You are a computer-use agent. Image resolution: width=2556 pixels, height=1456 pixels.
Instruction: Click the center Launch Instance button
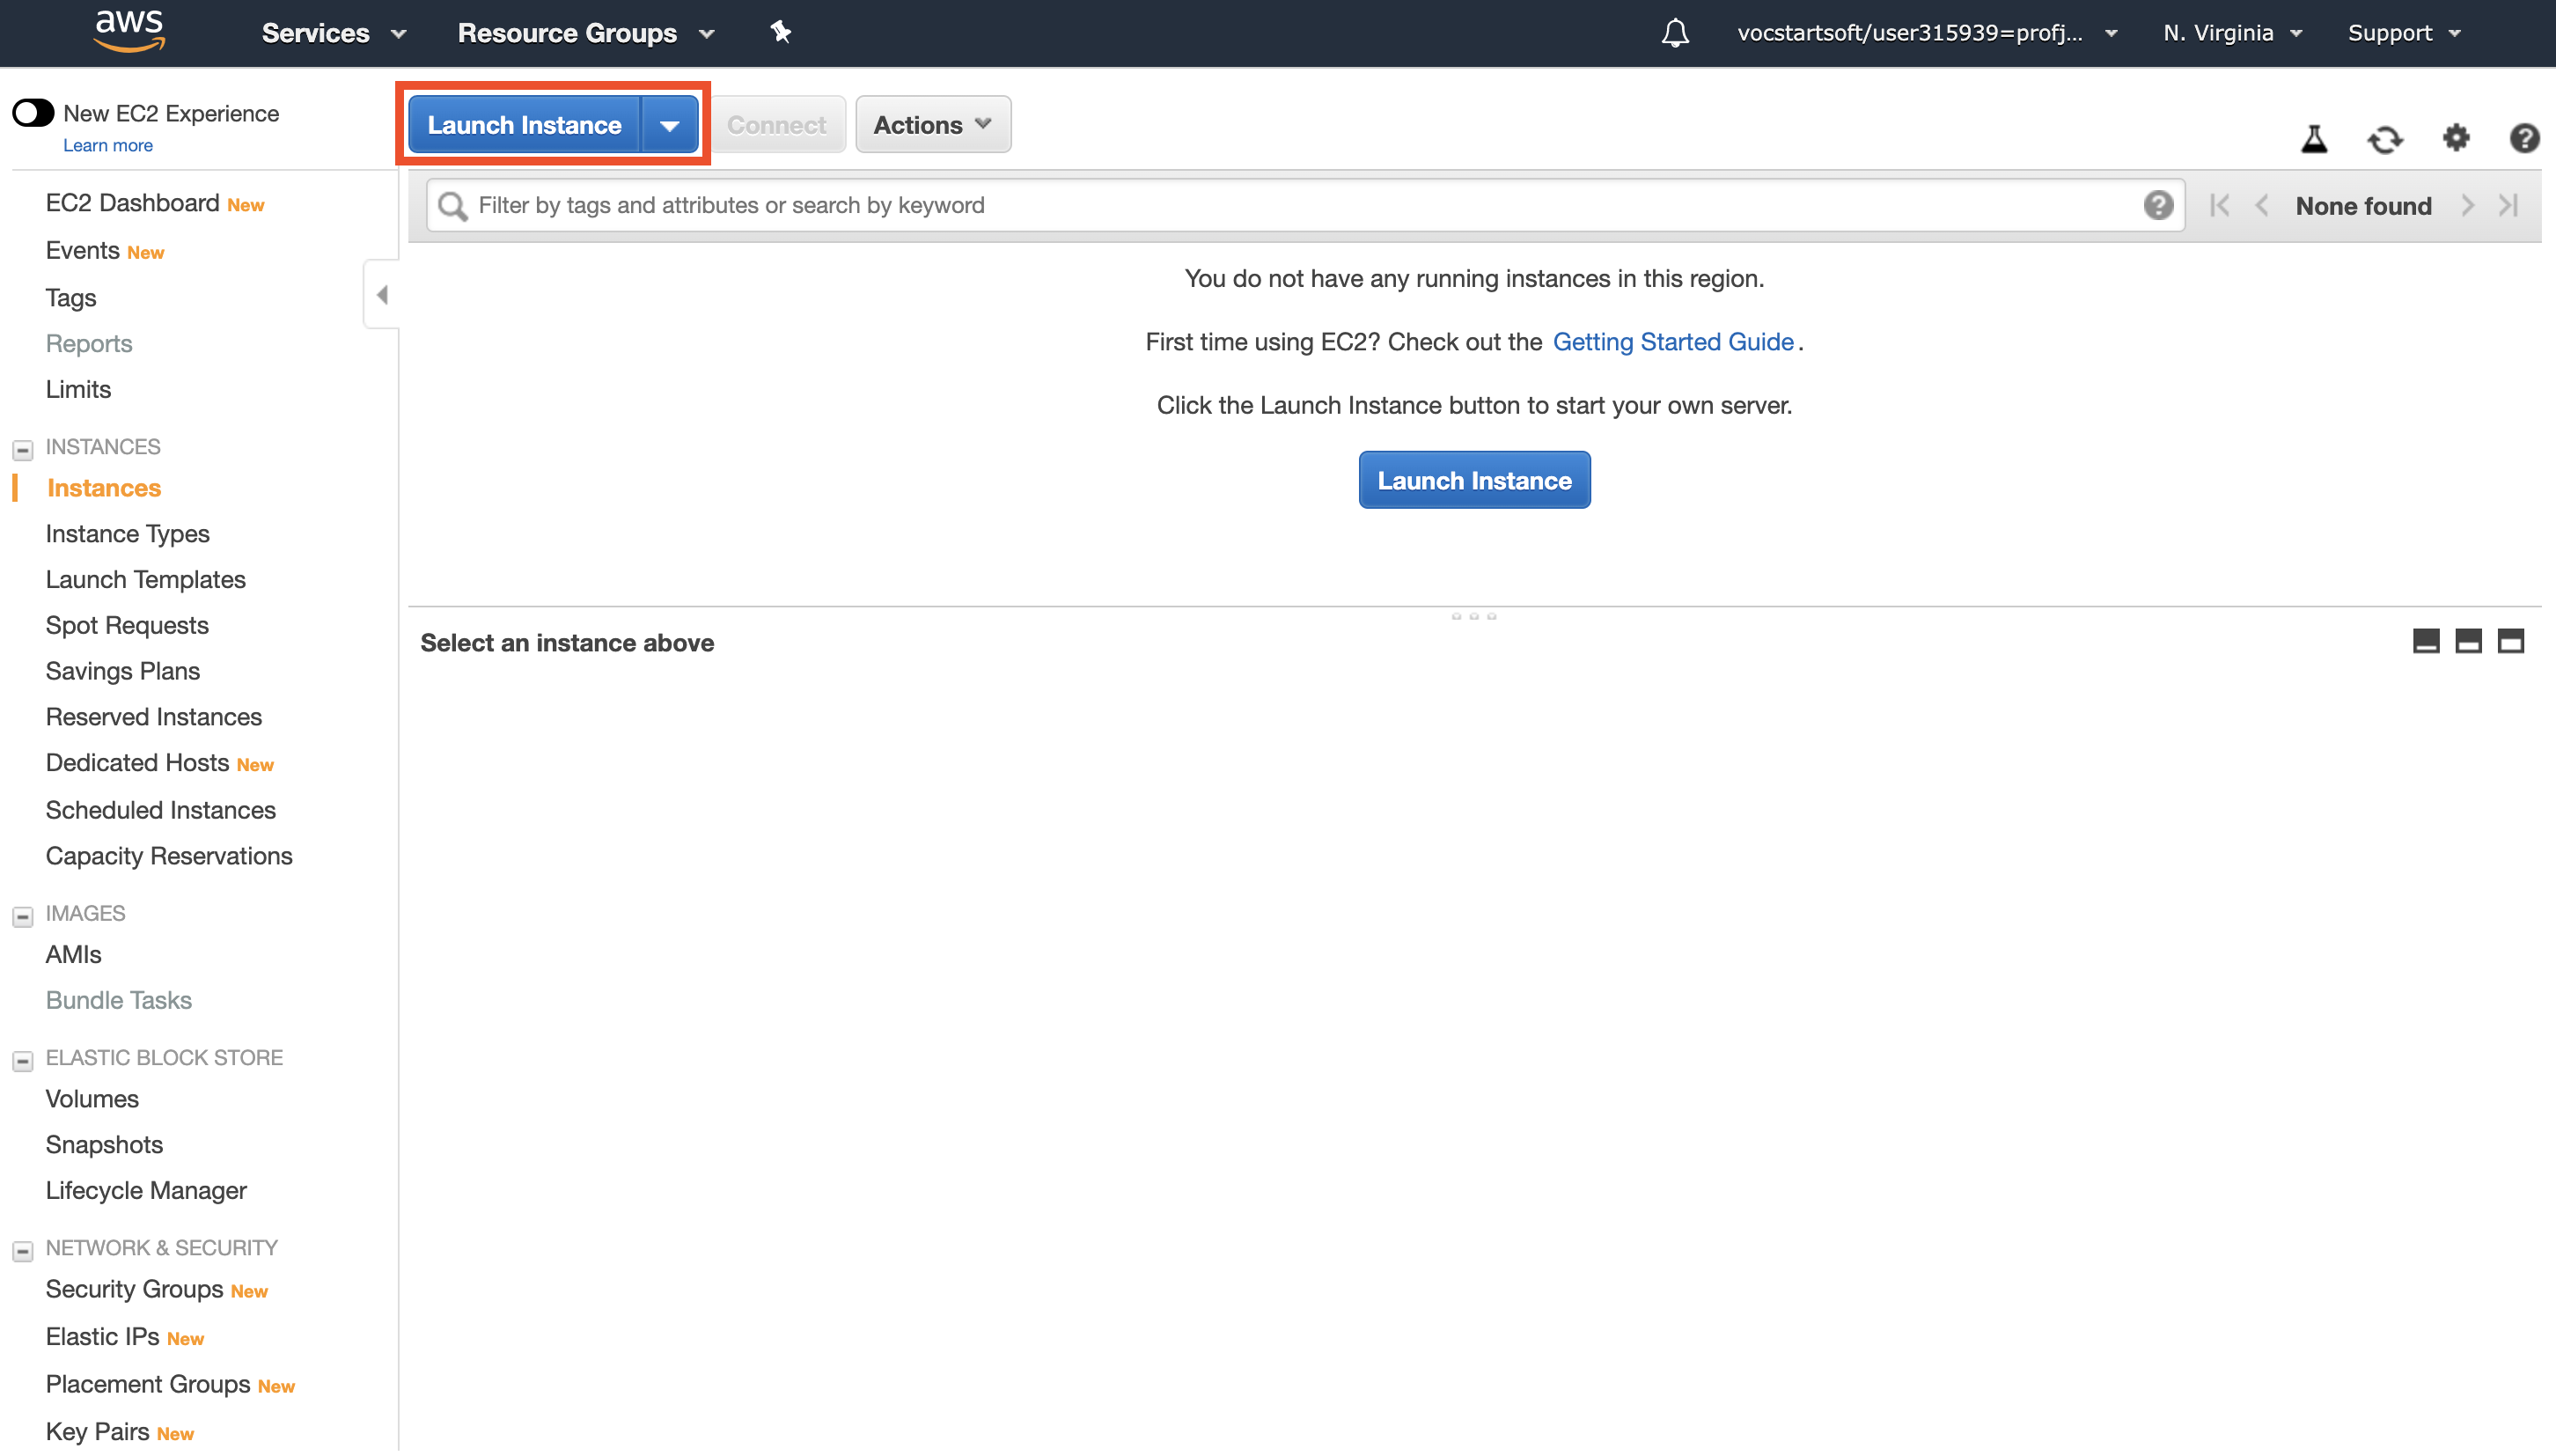[x=1473, y=480]
